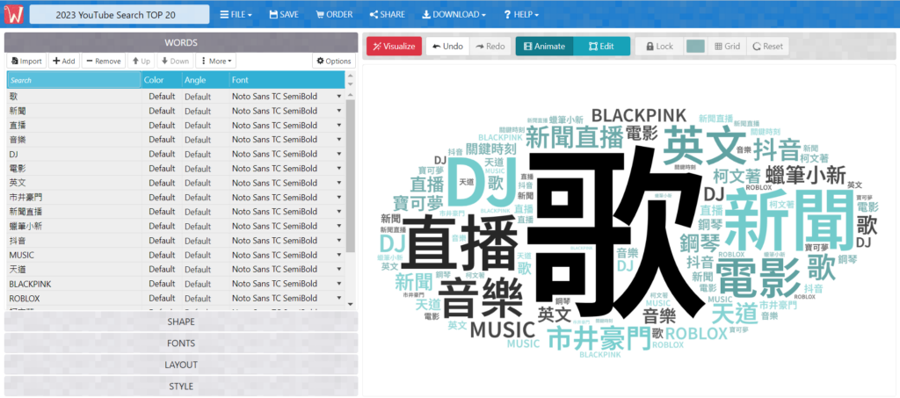Click the Remove word button
The width and height of the screenshot is (900, 398).
click(x=104, y=62)
